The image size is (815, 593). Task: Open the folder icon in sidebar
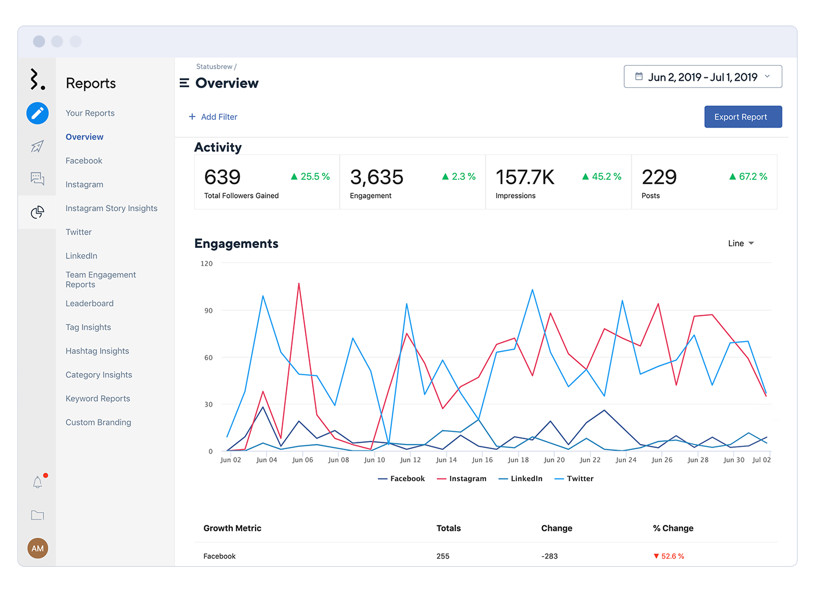(37, 515)
